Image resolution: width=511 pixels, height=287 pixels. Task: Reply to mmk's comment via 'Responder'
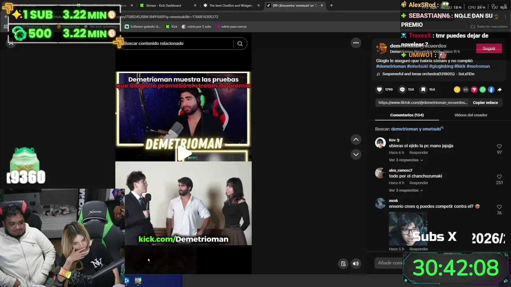pos(418,249)
